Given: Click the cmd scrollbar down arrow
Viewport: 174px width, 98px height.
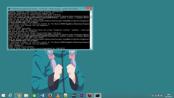Looking at the screenshot, I should click(91, 48).
